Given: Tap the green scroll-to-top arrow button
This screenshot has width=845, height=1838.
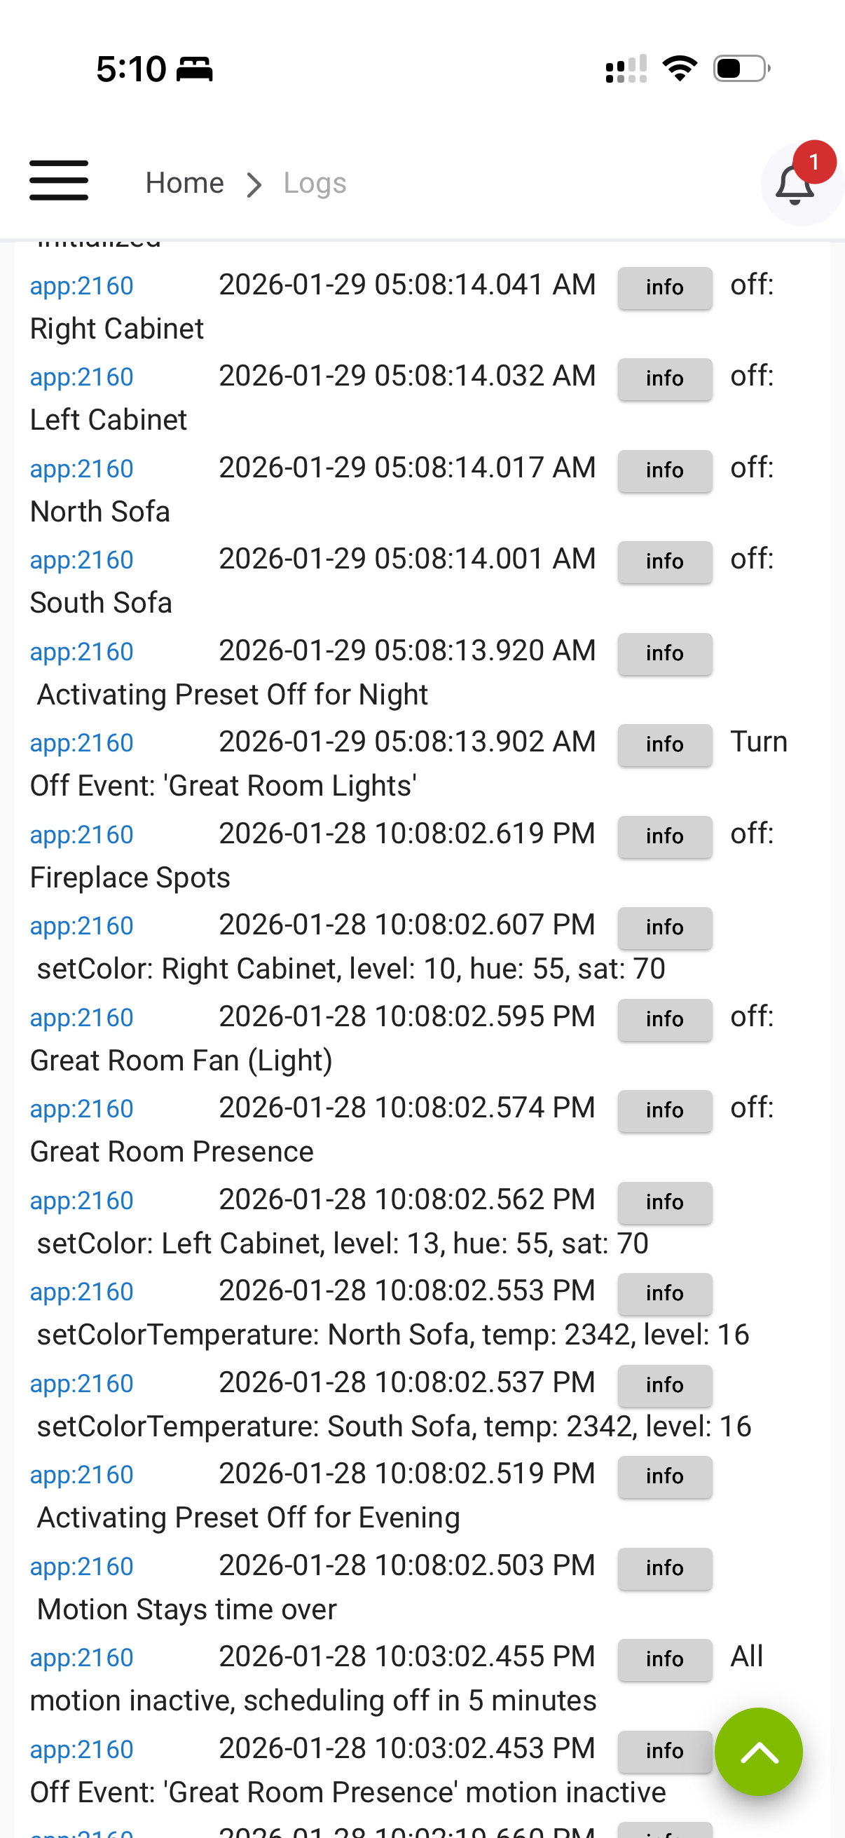Looking at the screenshot, I should [758, 1752].
